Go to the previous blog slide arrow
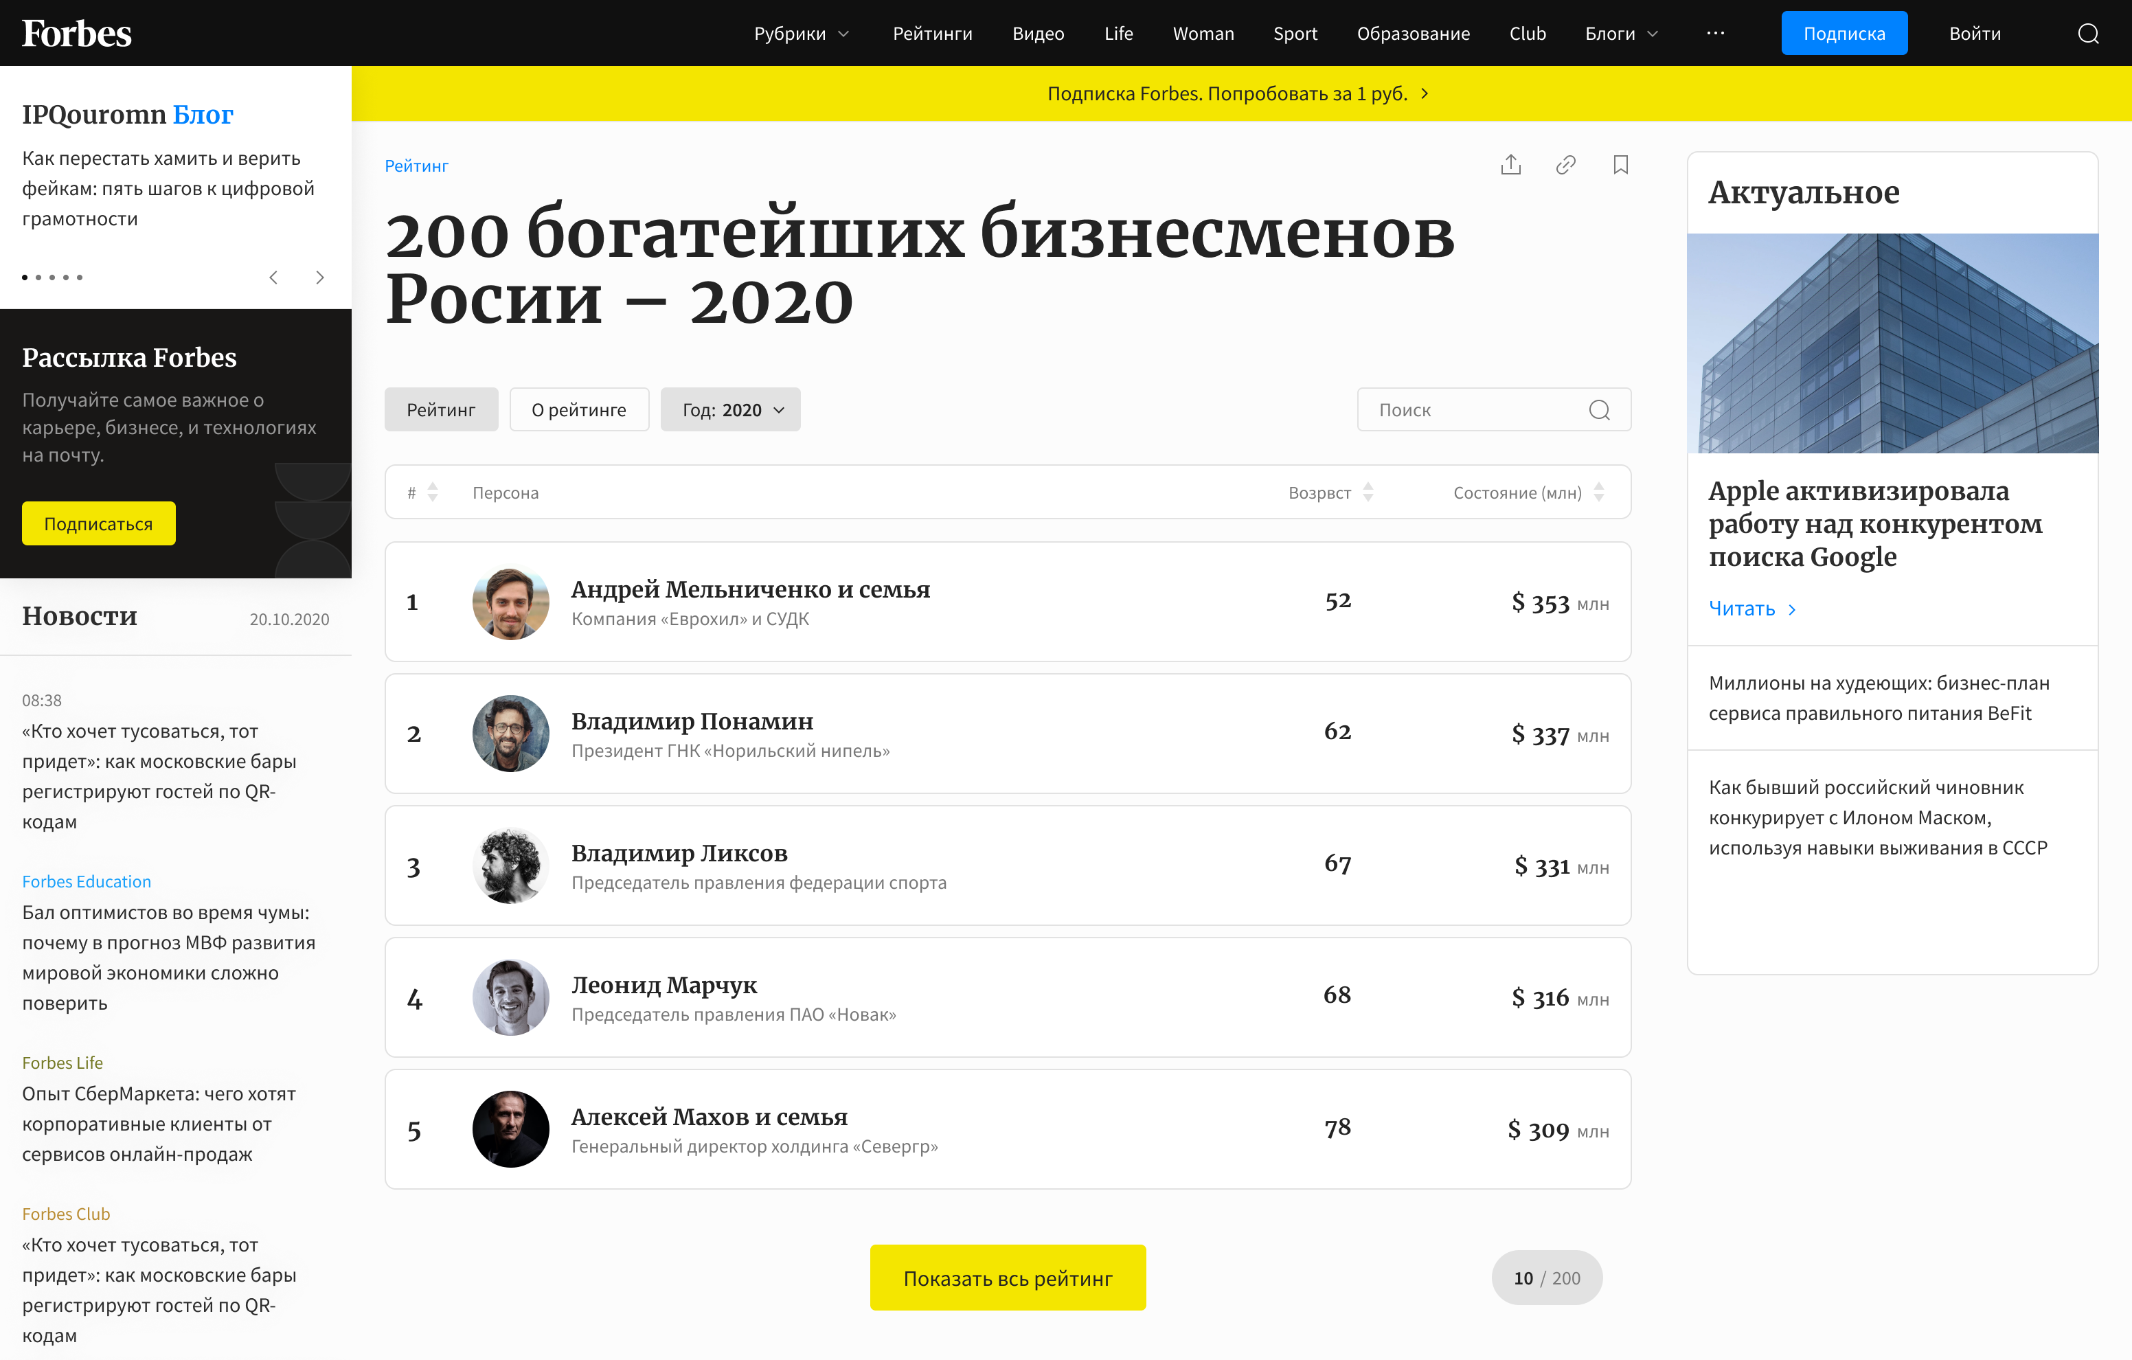 273,277
